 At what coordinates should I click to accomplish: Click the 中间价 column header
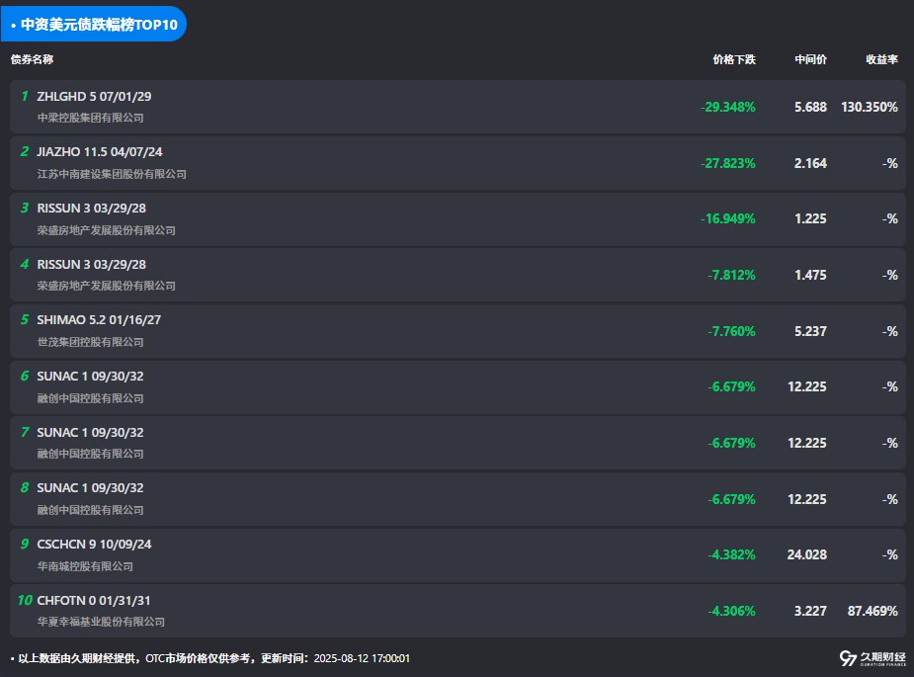tap(810, 59)
